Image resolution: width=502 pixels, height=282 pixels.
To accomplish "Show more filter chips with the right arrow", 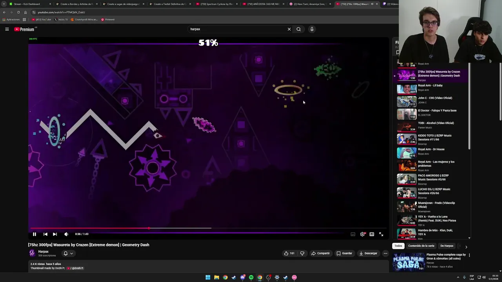I will tap(466, 247).
